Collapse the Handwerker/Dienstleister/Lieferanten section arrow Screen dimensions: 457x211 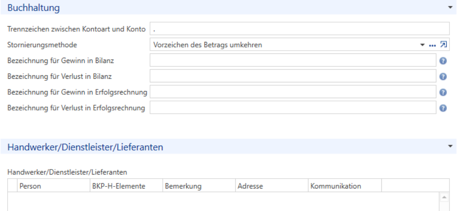tap(451, 146)
